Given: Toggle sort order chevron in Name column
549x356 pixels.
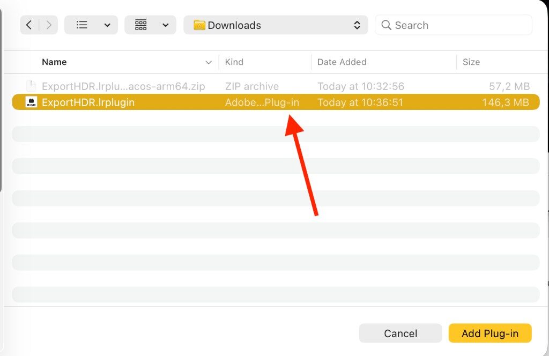Looking at the screenshot, I should 209,62.
